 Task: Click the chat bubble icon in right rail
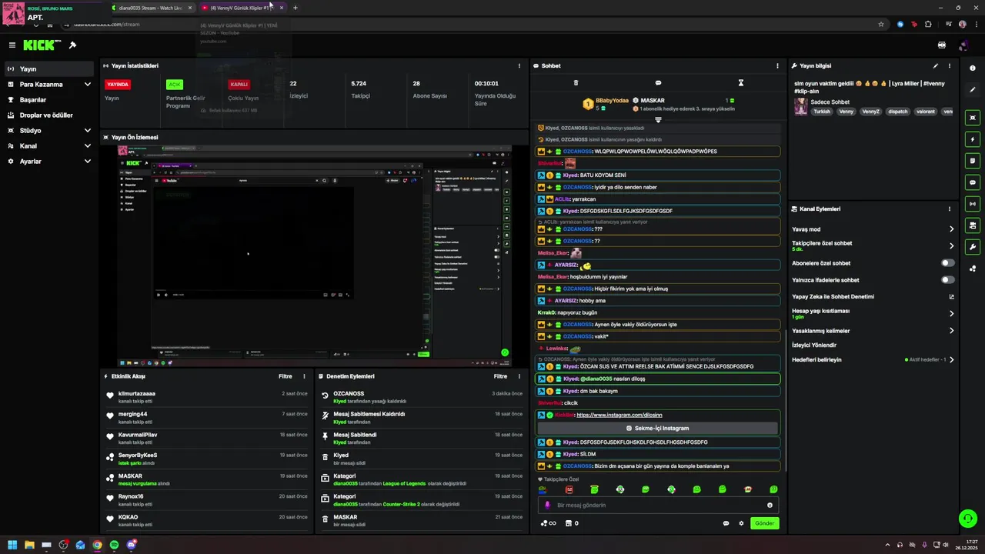(973, 182)
